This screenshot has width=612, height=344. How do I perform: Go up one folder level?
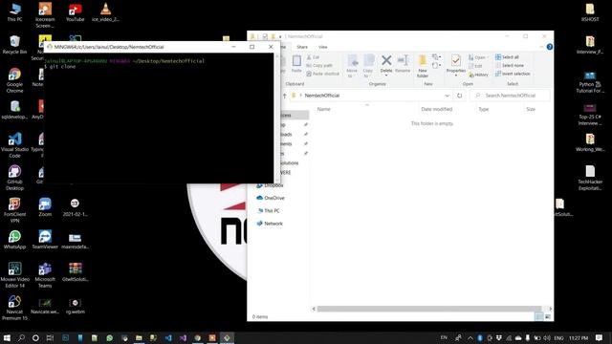(x=284, y=96)
